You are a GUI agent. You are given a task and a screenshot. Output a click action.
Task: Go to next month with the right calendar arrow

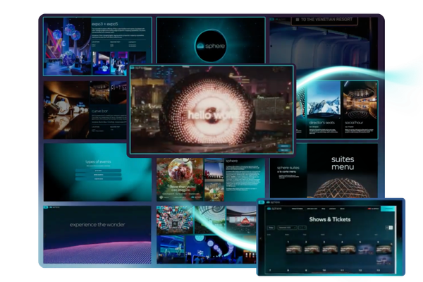[x=305, y=228]
